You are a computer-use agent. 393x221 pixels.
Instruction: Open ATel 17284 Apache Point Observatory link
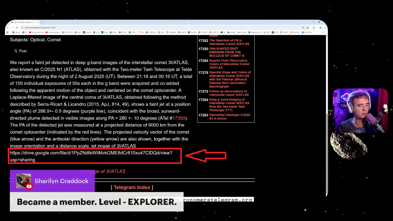tap(229, 64)
